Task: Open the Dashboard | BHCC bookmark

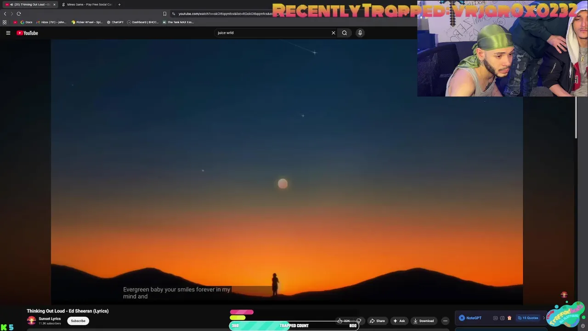Action: pyautogui.click(x=143, y=22)
